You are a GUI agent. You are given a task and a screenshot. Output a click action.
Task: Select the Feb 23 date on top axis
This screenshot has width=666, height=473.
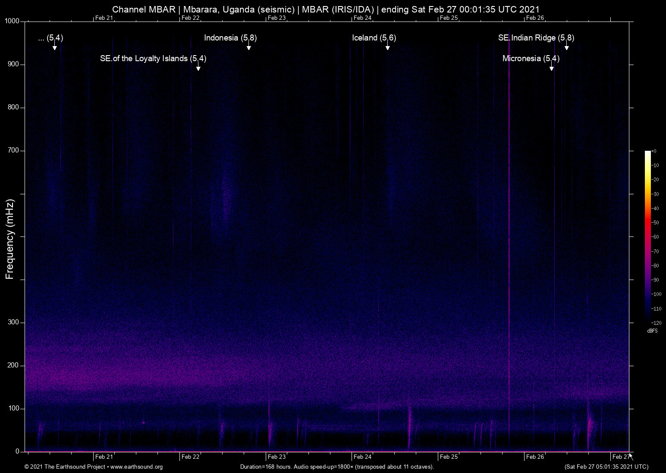coord(276,18)
